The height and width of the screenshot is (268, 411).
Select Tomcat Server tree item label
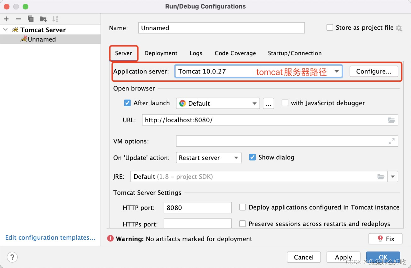pyautogui.click(x=43, y=30)
